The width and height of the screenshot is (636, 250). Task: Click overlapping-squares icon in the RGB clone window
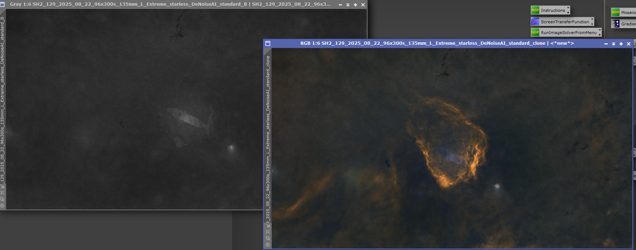pyautogui.click(x=267, y=238)
